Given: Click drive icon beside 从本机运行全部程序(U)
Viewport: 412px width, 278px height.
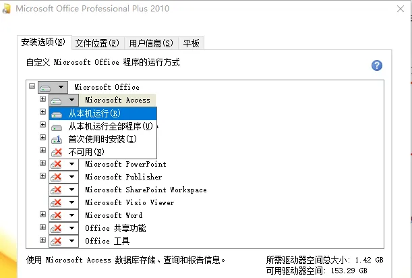Looking at the screenshot, I should [57, 128].
